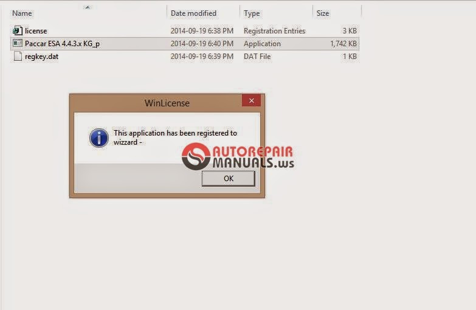Click the date 2014-09-19 6:39 PM

[x=202, y=57]
